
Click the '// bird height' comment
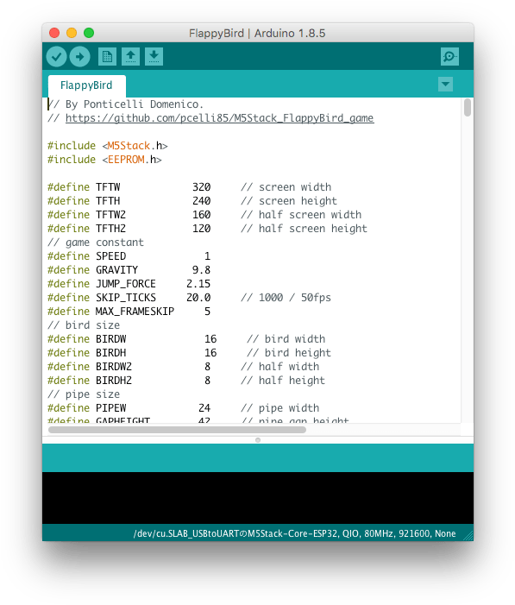pyautogui.click(x=289, y=353)
